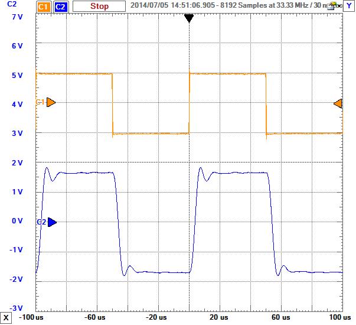Click the 0 V vertical axis label
The height and width of the screenshot is (325, 356).
coord(17,221)
